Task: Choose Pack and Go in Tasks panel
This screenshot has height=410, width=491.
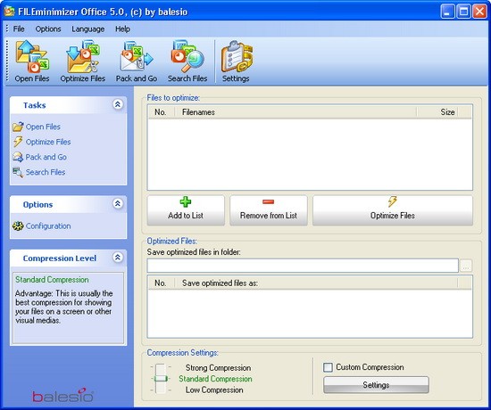Action: coord(46,157)
